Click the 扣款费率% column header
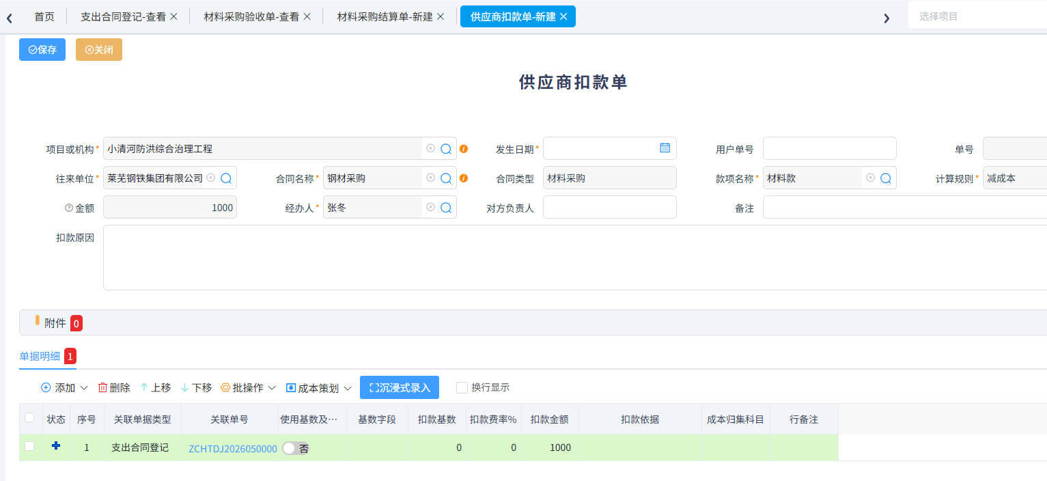The height and width of the screenshot is (481, 1047). tap(493, 420)
